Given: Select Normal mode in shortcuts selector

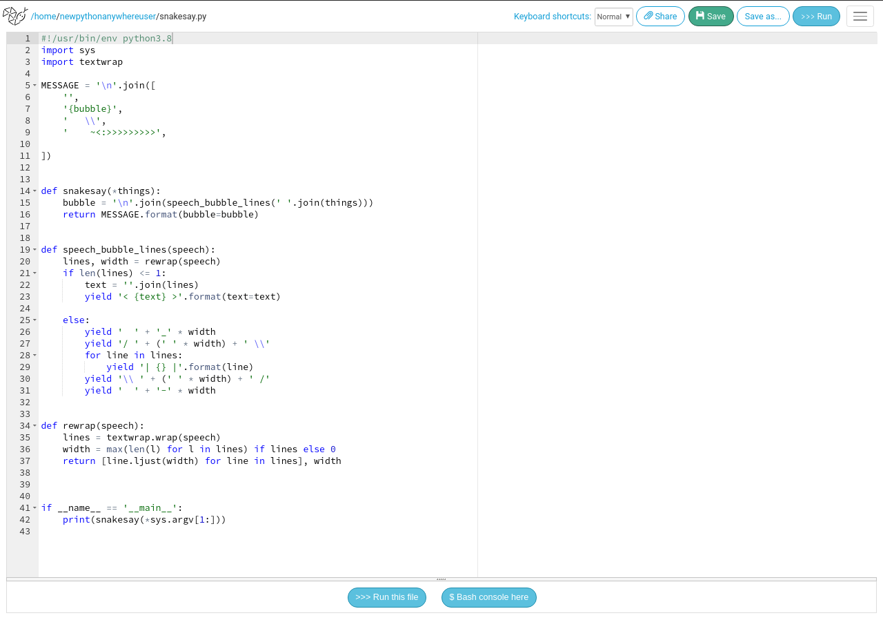Looking at the screenshot, I should (x=613, y=15).
